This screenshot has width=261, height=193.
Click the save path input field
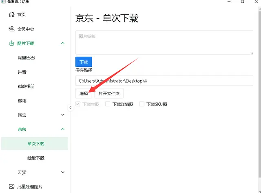(164, 81)
